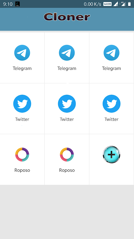Tap the rightmost Telegram label text
Viewport: 134px width, 239px height.
point(111,68)
